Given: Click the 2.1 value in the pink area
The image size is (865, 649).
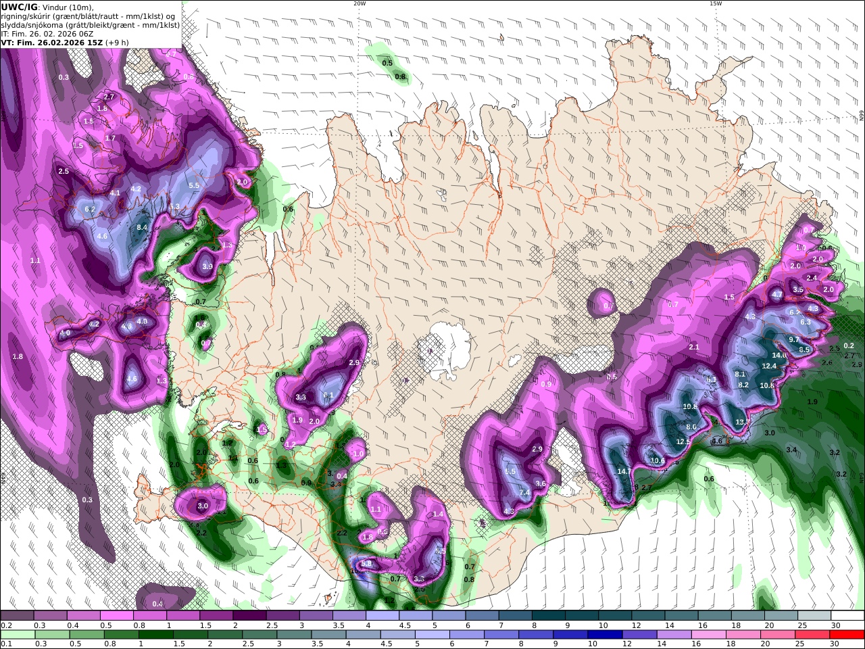Looking at the screenshot, I should click(x=694, y=347).
